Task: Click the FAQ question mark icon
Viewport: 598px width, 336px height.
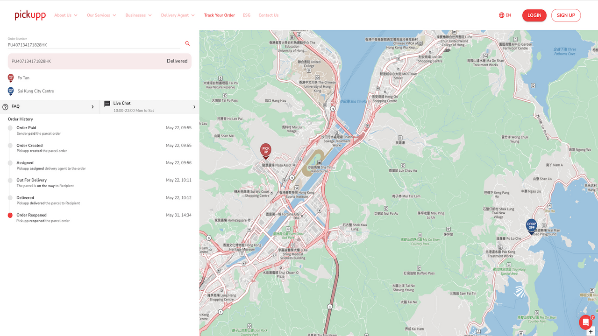Action: 5,106
